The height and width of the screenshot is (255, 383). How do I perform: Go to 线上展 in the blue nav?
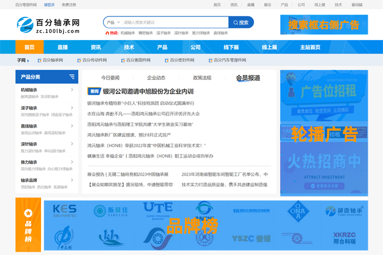tap(269, 47)
